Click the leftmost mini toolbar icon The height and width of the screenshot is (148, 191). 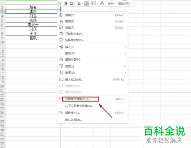point(60,3)
